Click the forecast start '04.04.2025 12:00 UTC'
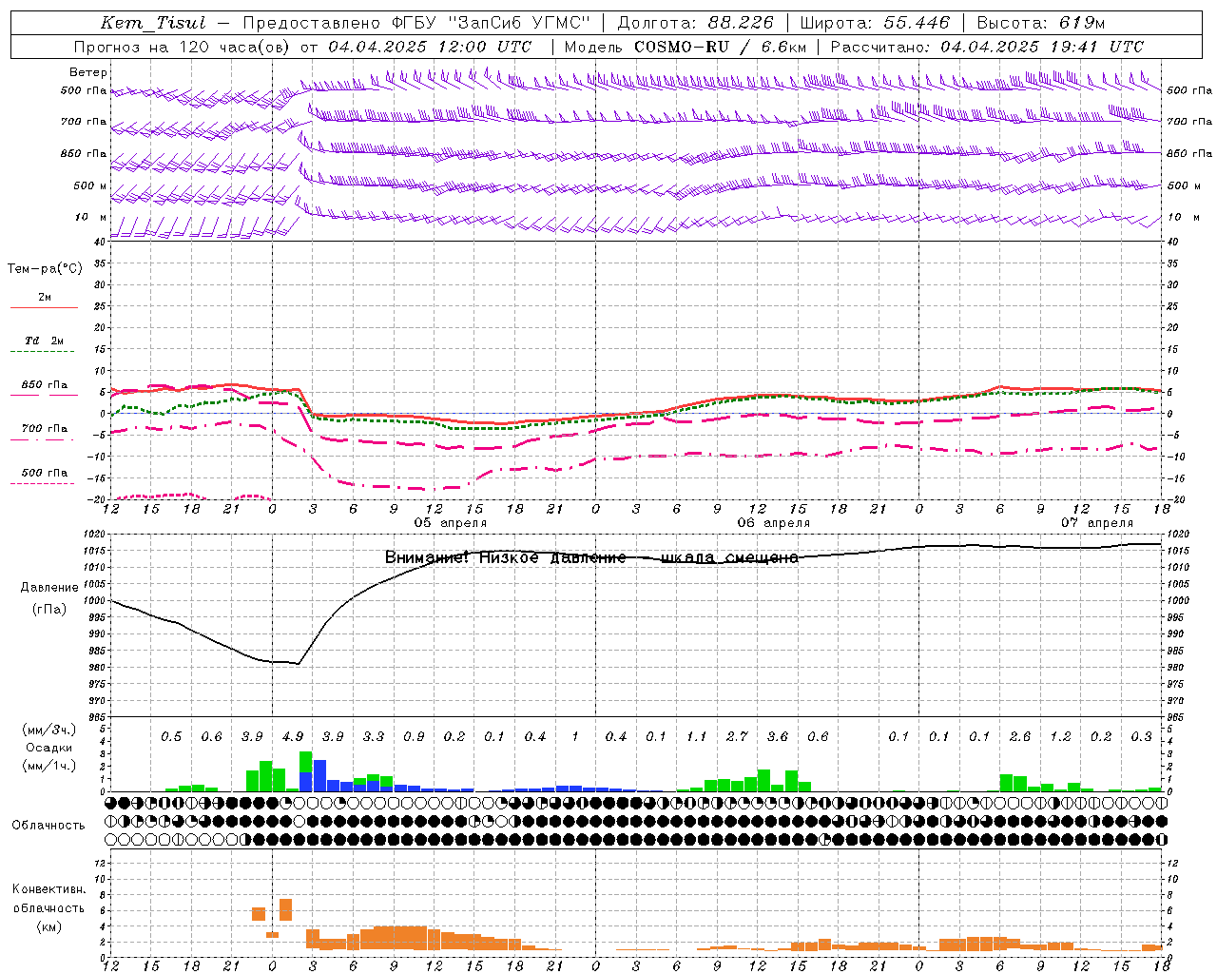 [430, 47]
